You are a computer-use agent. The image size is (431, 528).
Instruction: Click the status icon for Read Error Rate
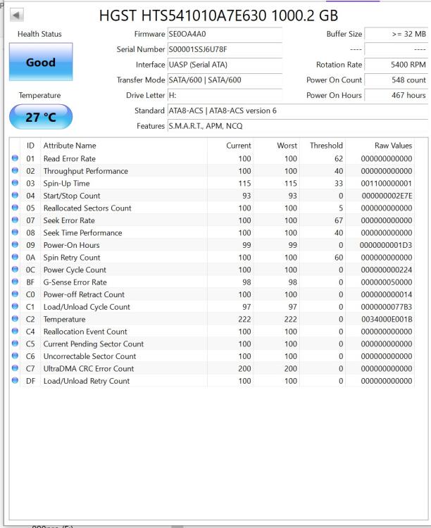[x=15, y=158]
